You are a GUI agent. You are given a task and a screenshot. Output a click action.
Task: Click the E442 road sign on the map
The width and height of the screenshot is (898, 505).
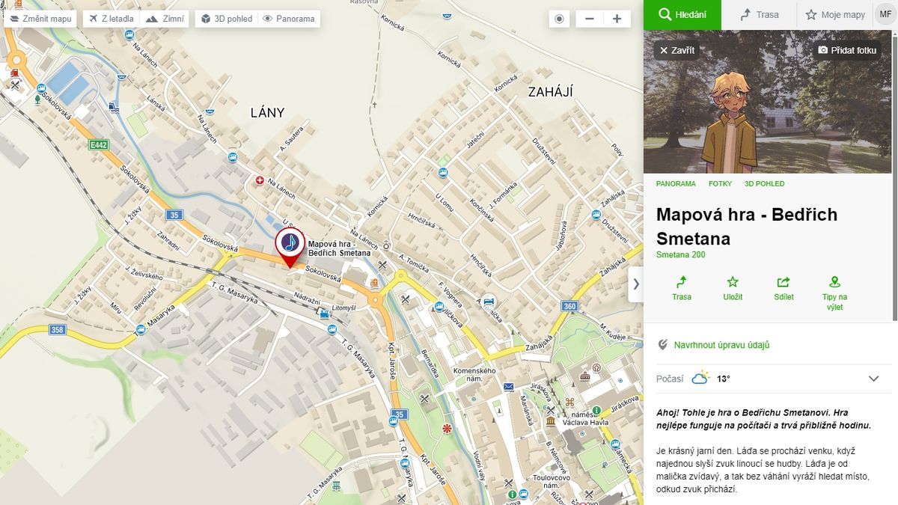pyautogui.click(x=97, y=144)
